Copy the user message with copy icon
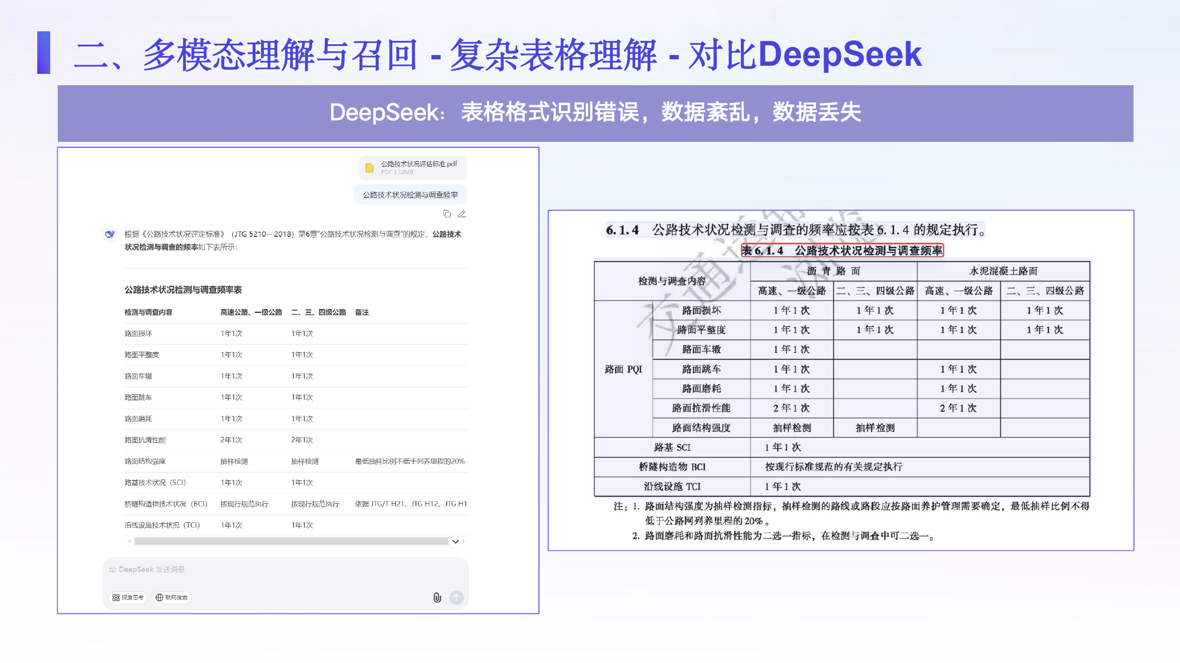Viewport: 1180px width, 663px height. 447,214
